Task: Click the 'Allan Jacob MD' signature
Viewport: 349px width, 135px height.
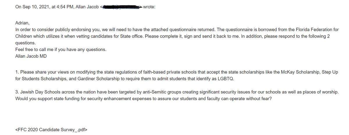Action: (31, 56)
